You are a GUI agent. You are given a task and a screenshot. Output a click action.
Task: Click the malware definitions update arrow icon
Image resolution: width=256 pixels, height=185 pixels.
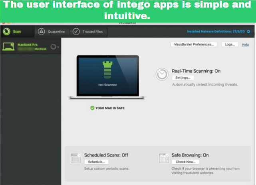[x=248, y=32]
